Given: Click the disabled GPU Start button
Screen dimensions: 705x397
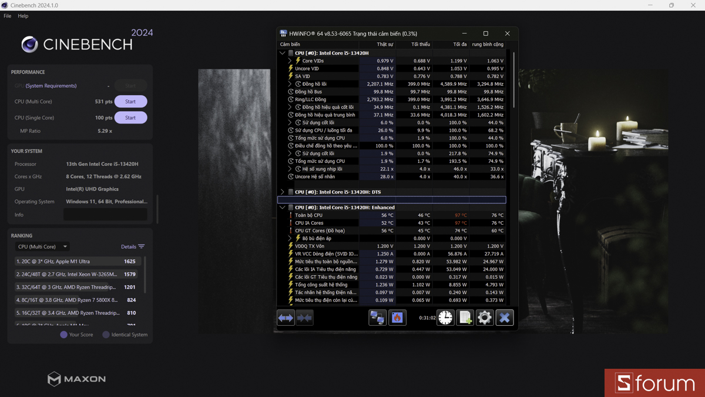Looking at the screenshot, I should [130, 86].
